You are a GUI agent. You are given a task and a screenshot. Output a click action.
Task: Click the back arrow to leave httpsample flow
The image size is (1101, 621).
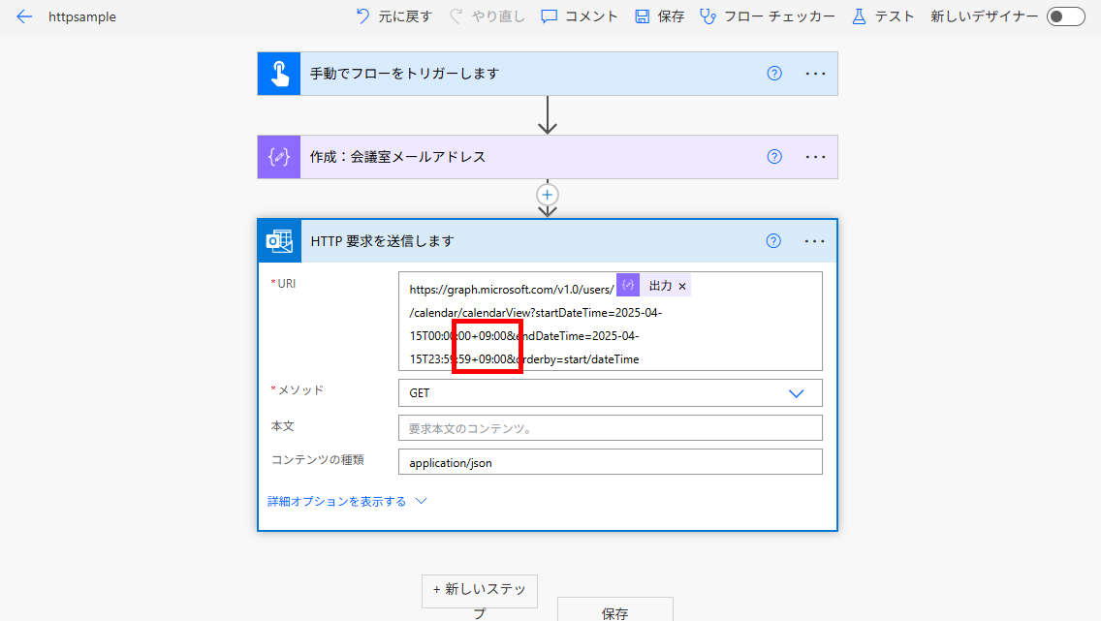pyautogui.click(x=23, y=16)
